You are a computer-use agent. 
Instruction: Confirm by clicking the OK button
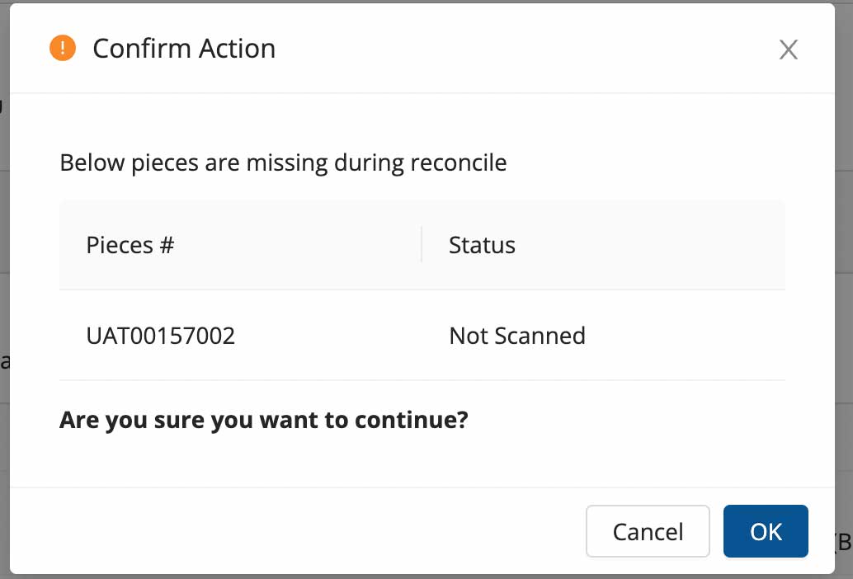766,531
